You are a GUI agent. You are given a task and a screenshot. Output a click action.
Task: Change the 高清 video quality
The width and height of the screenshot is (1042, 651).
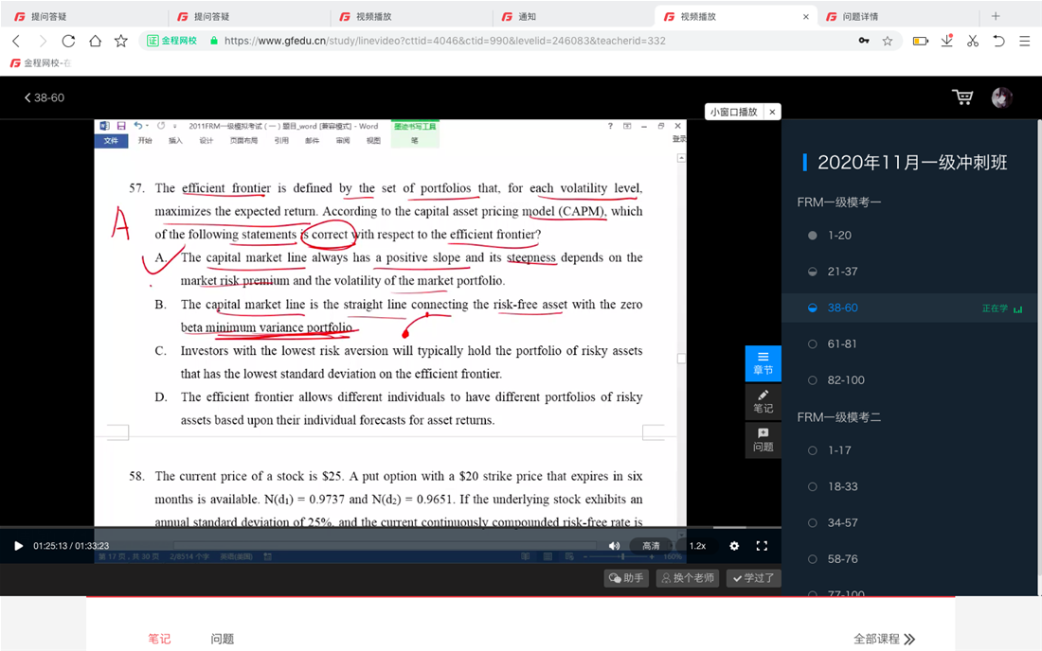point(651,546)
